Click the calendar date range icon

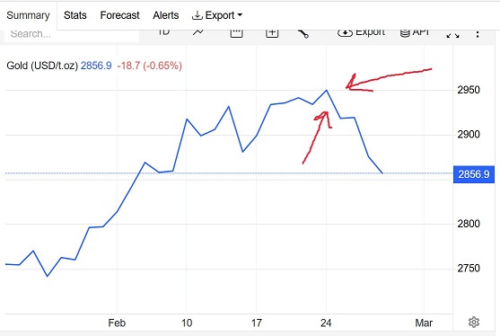coord(236,33)
